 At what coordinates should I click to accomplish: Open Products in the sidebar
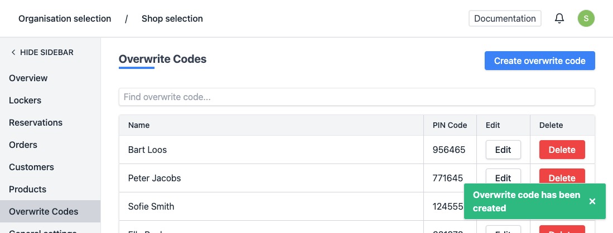[27, 189]
